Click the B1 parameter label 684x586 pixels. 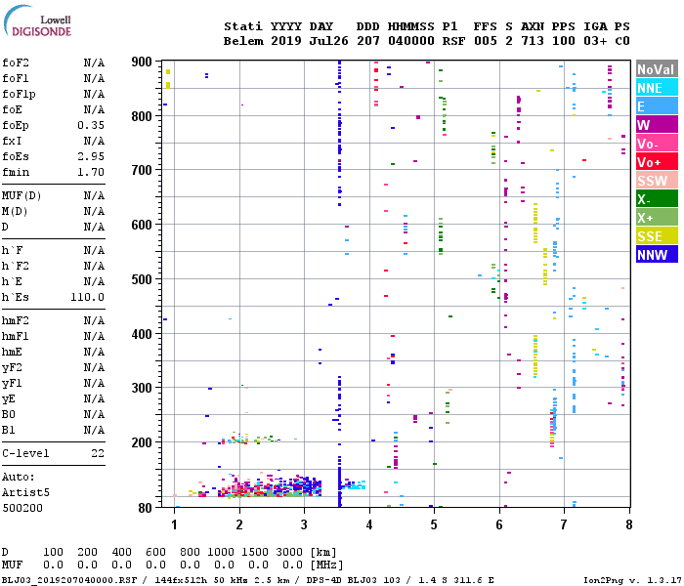[8, 431]
